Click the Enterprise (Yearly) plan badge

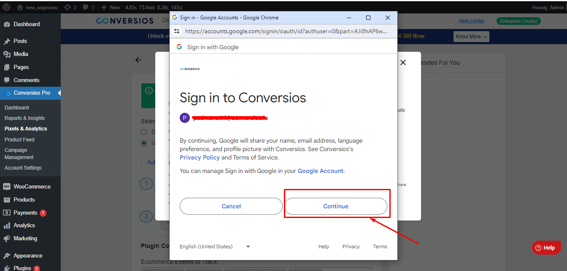click(518, 21)
